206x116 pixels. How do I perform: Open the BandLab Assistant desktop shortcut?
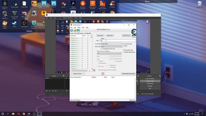pos(83,5)
